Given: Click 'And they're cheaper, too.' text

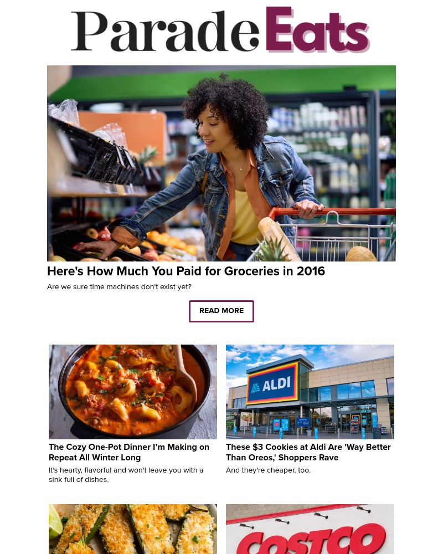Looking at the screenshot, I should click(269, 470).
